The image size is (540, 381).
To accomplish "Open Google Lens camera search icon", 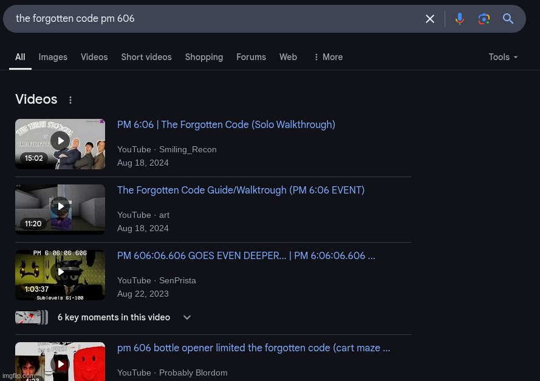I will pos(484,19).
